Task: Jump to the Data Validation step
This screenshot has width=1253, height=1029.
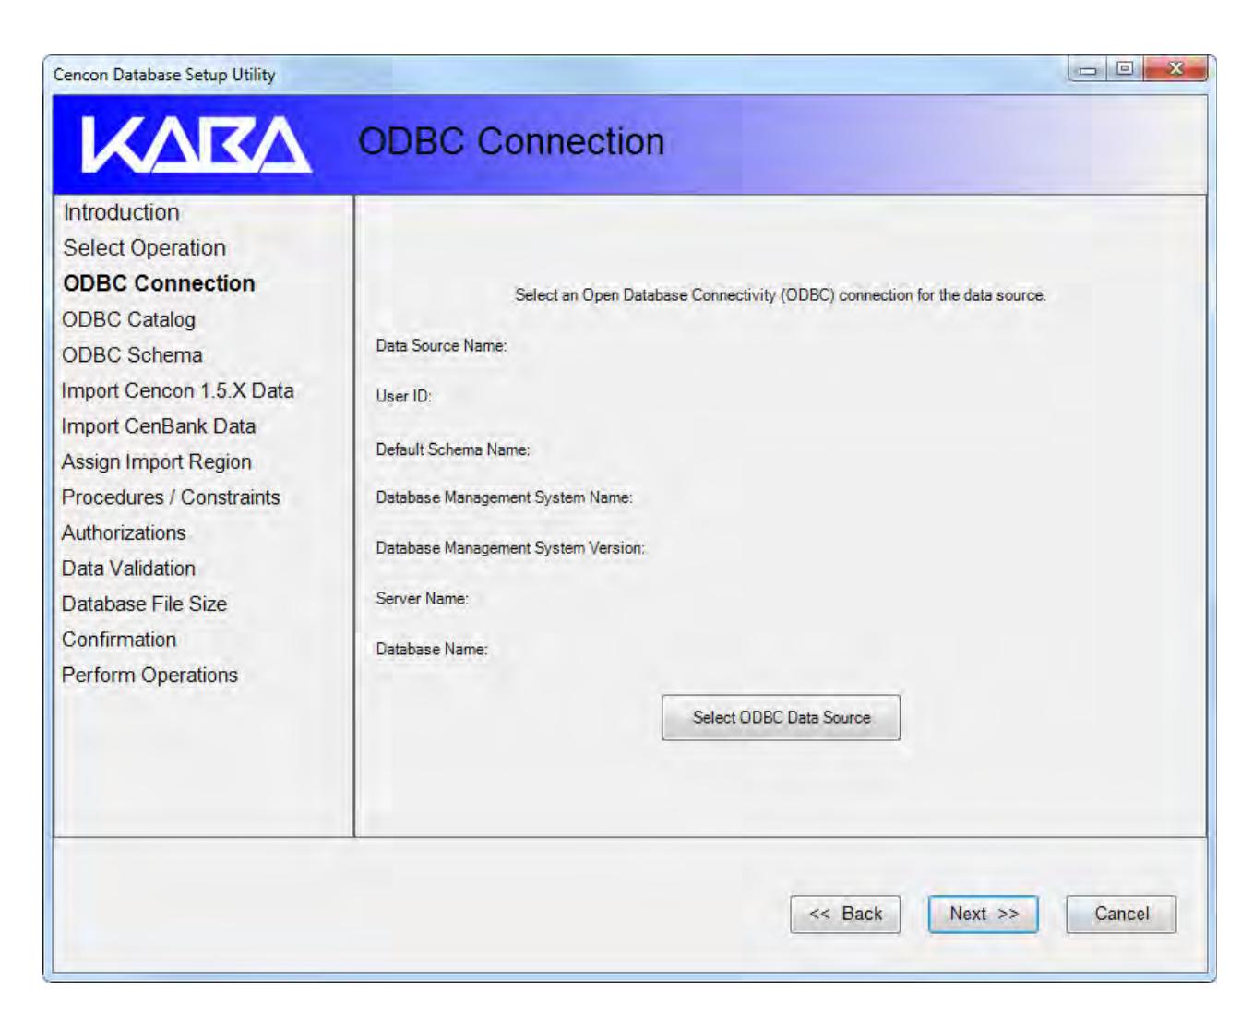Action: click(x=128, y=568)
